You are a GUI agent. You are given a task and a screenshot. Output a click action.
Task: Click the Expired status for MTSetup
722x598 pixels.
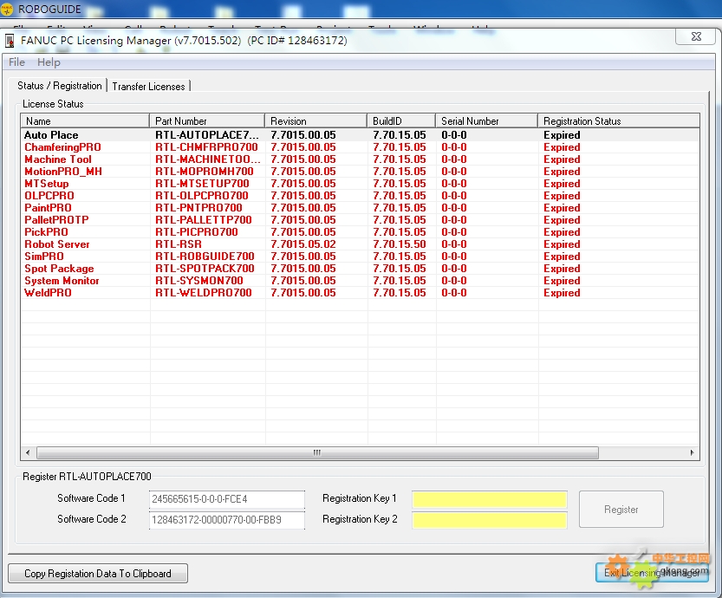point(562,184)
